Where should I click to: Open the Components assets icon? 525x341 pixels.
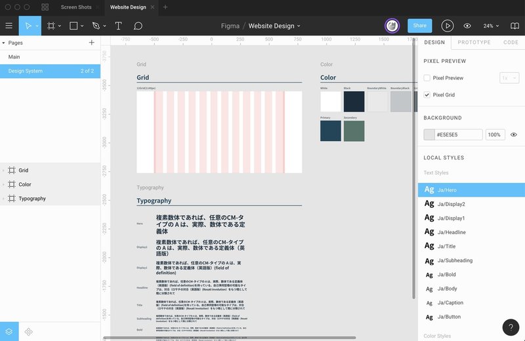29,332
